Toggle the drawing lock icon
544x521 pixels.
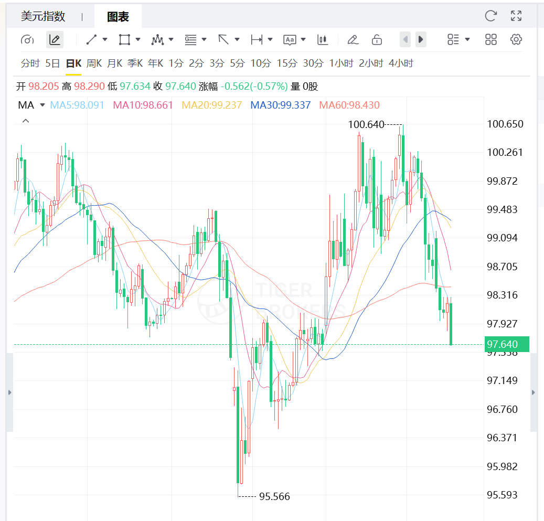[x=377, y=39]
